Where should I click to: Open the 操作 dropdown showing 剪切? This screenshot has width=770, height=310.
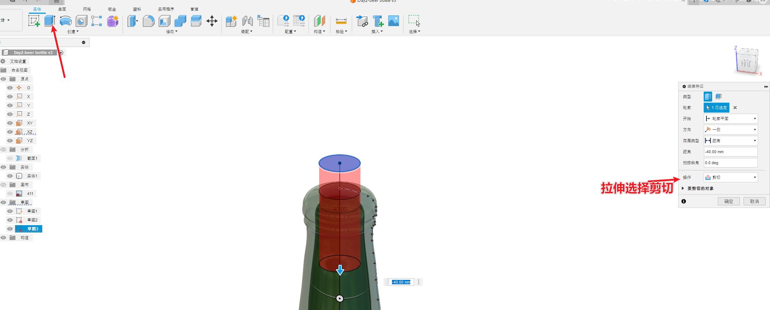click(x=730, y=177)
